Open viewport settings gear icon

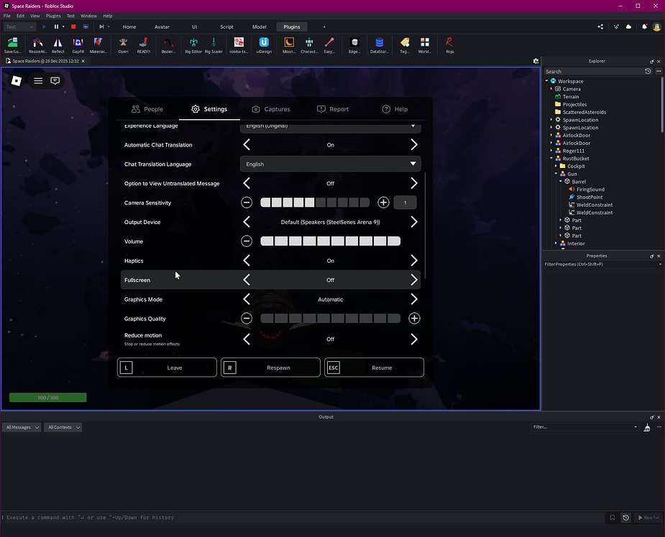coord(536,61)
